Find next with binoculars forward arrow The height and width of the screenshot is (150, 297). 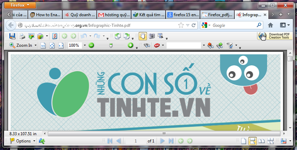(x=219, y=45)
